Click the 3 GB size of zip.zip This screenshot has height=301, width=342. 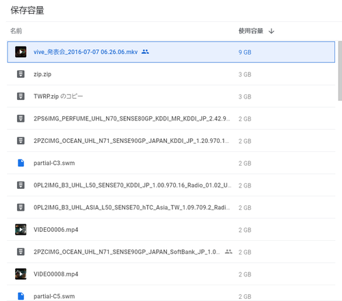click(x=245, y=75)
